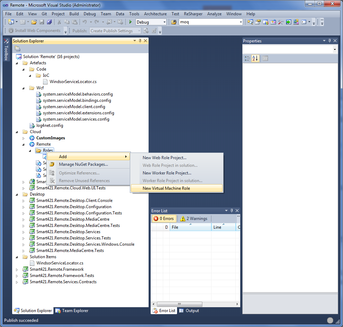Collapse the Desktop folder

coord(17,195)
